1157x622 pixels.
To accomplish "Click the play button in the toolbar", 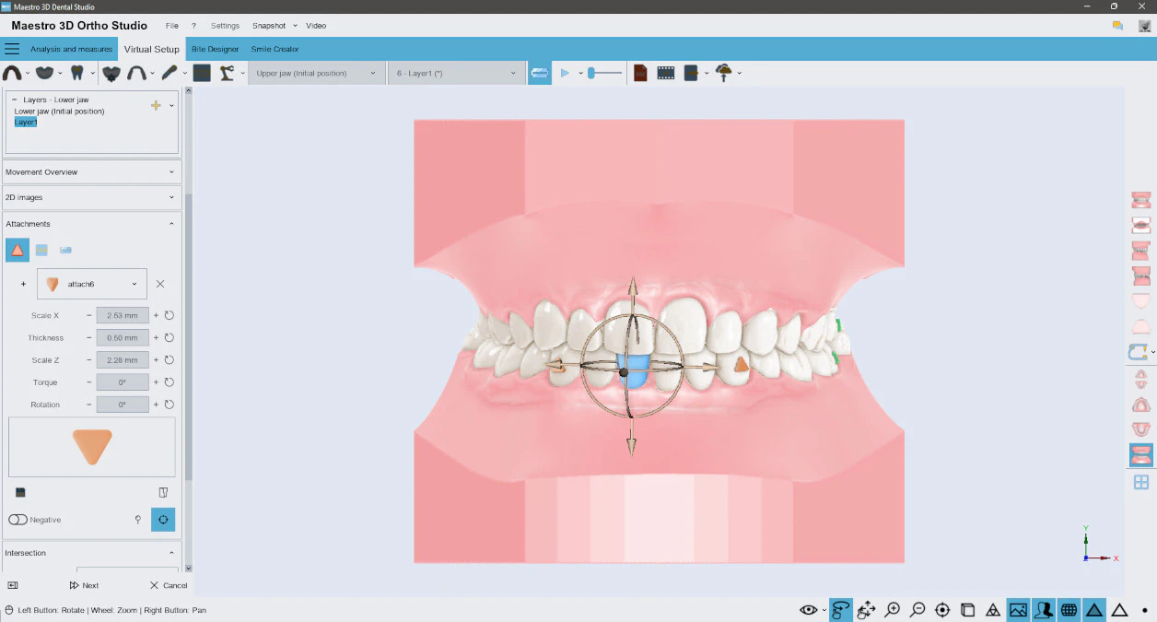I will pos(566,72).
